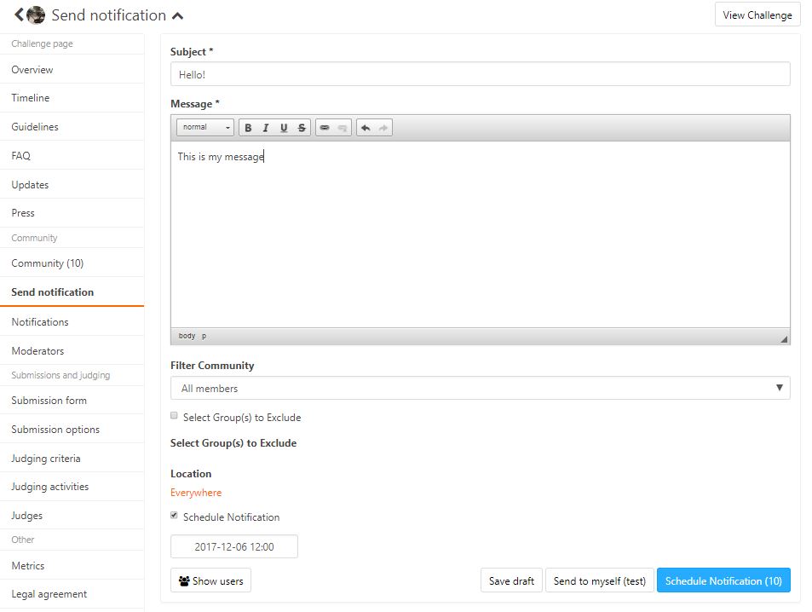
Task: Click the unlink toolbar icon
Action: point(343,128)
